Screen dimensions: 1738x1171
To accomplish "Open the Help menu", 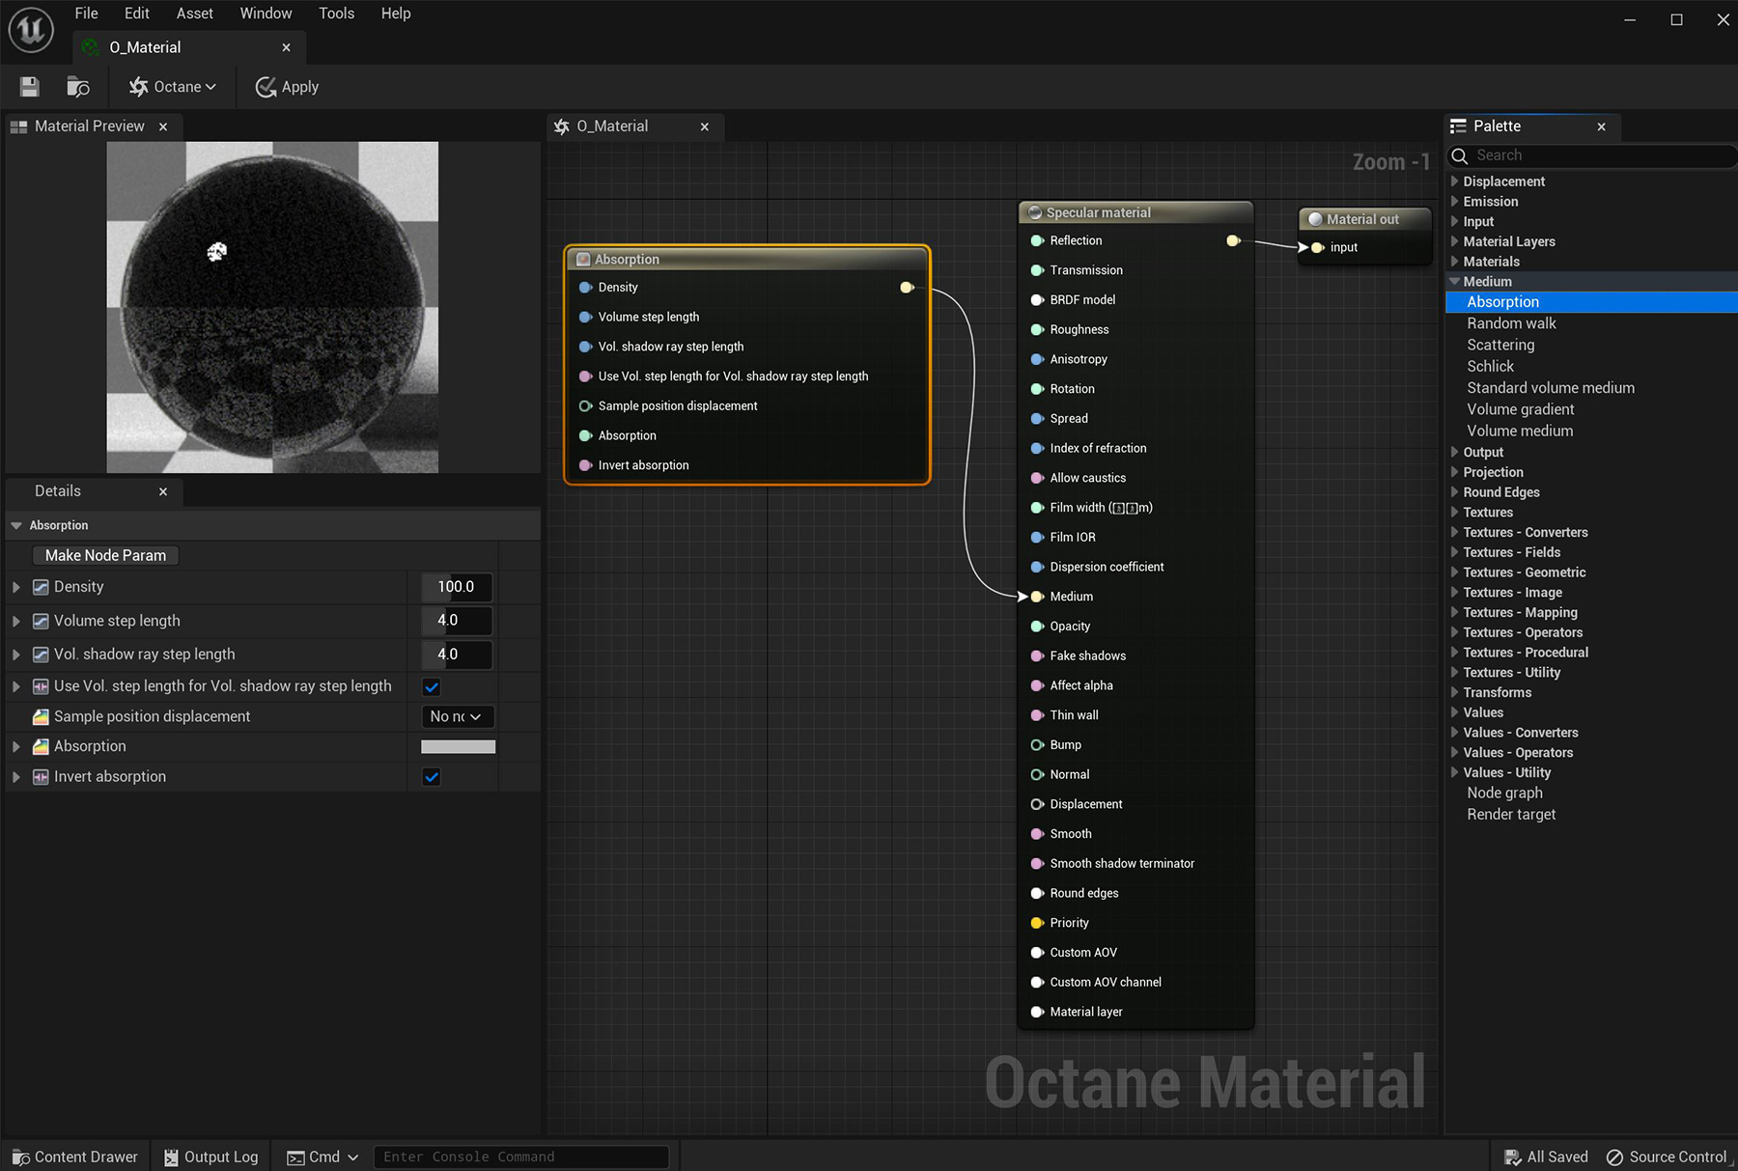I will click(396, 14).
